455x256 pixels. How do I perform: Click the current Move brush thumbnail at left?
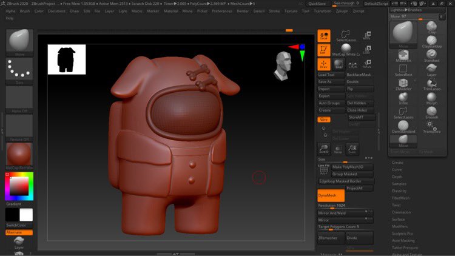click(19, 42)
